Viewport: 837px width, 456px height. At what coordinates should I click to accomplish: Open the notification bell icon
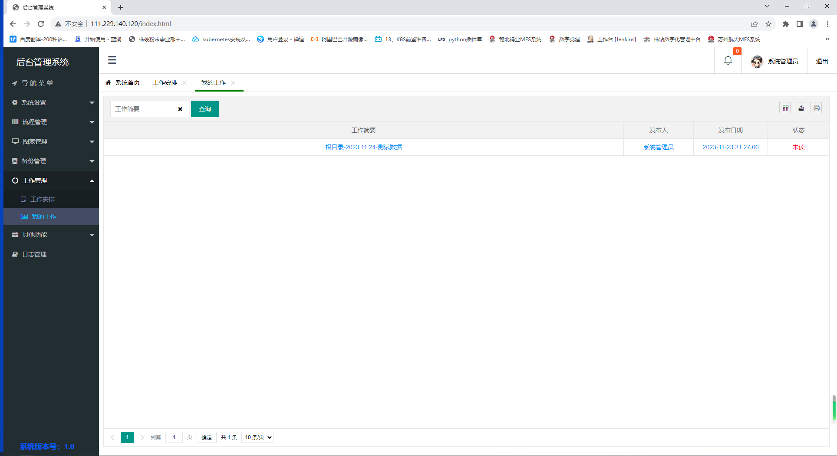[728, 60]
